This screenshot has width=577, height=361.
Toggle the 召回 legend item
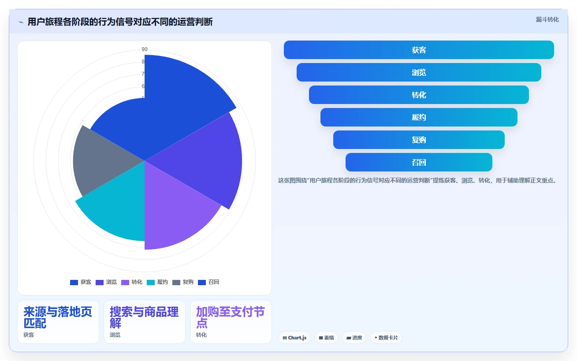(208, 282)
